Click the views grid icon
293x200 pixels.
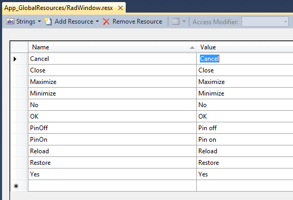point(176,22)
